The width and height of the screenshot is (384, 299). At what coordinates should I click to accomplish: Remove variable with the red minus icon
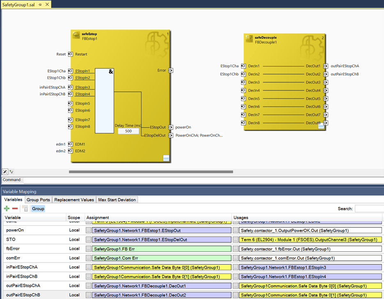[15, 209]
